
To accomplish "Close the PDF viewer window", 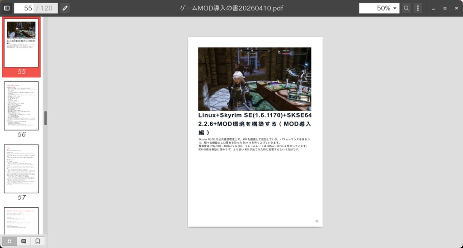I will (x=457, y=8).
